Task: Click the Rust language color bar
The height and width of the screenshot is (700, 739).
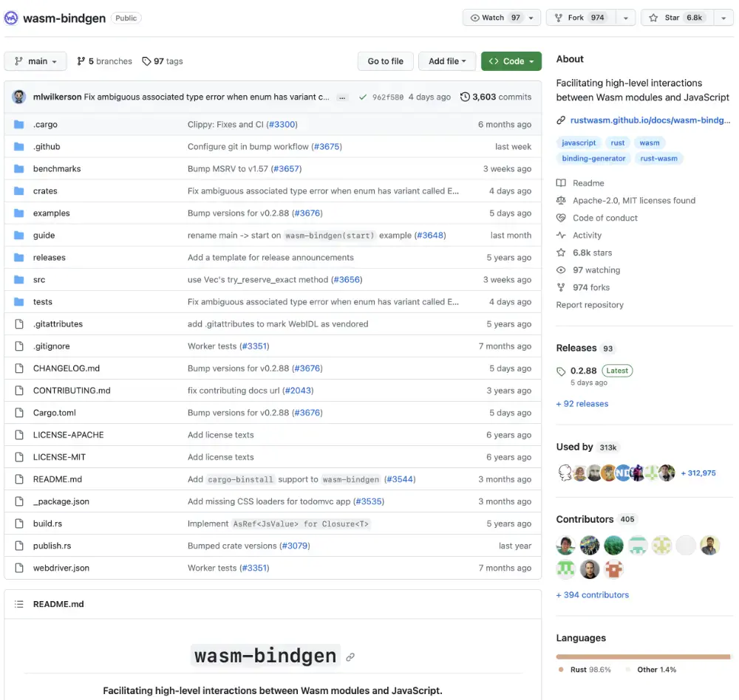Action: click(x=641, y=656)
